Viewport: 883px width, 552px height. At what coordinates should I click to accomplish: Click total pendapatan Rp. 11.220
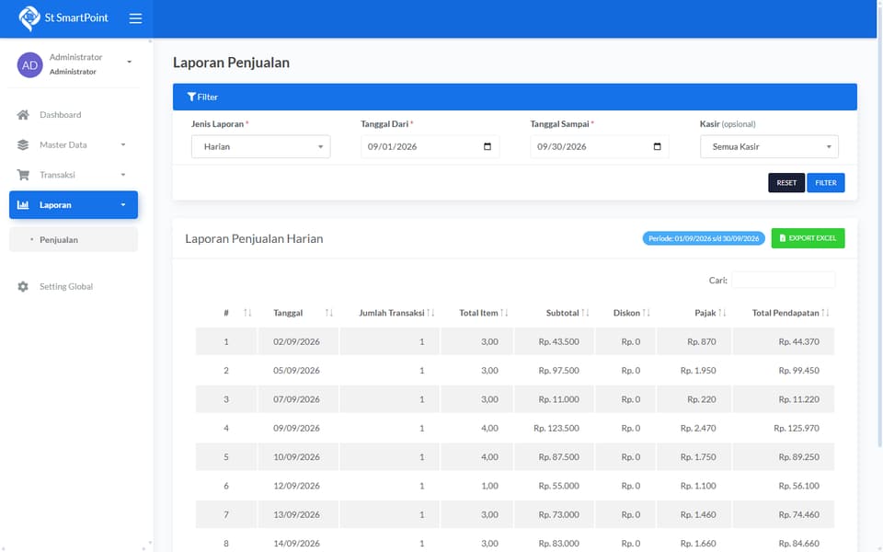(798, 398)
